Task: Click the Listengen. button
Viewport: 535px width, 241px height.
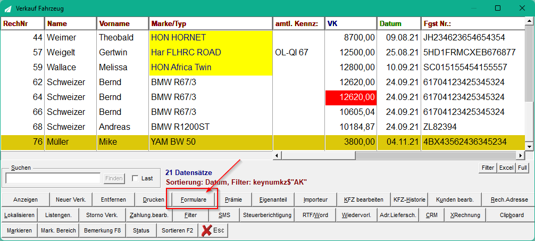Action: 58,215
